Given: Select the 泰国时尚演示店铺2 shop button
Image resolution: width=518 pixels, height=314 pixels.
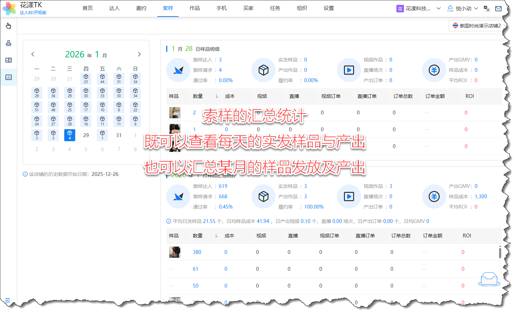Looking at the screenshot, I should (x=476, y=26).
